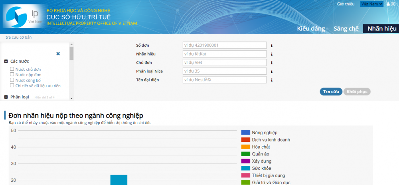Click info icon next to Phân loại Nice

click(272, 72)
